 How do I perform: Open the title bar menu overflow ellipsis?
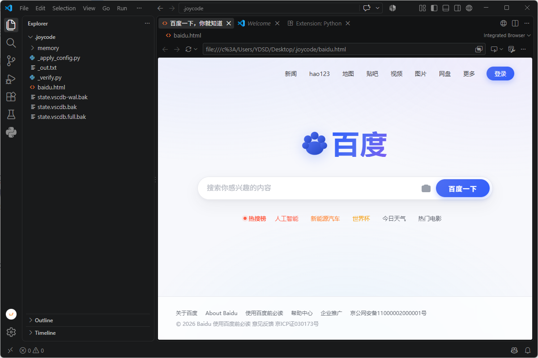139,8
